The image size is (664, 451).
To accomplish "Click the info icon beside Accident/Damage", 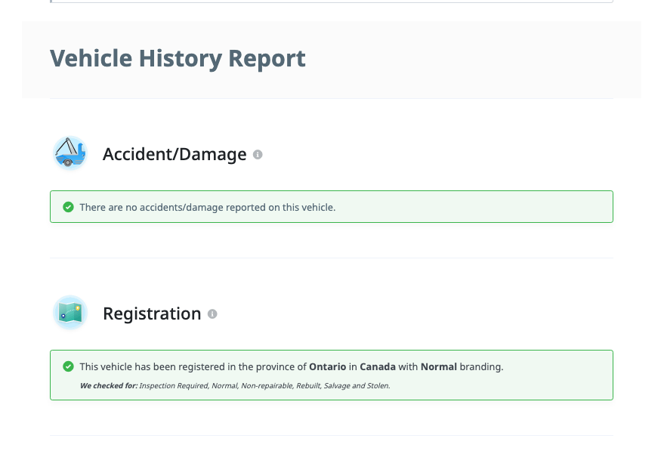I will (x=258, y=154).
